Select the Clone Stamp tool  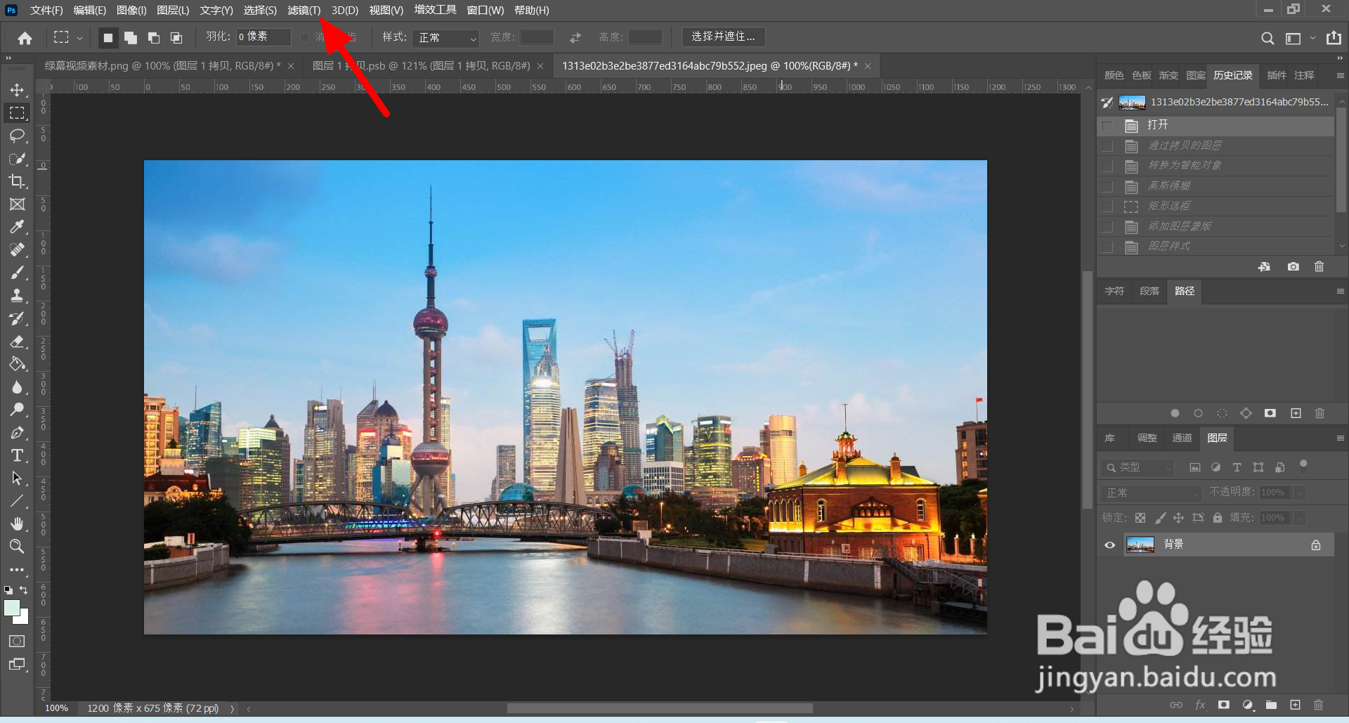(18, 296)
